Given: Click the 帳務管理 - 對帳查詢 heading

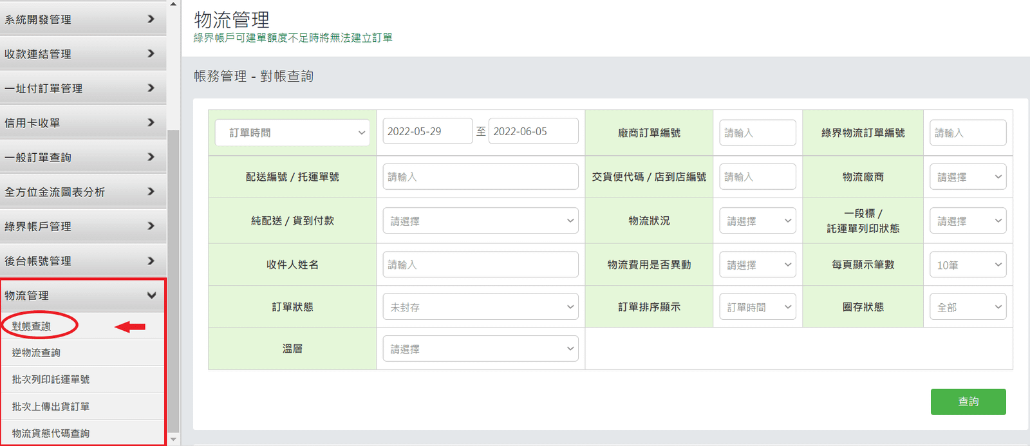Looking at the screenshot, I should pyautogui.click(x=254, y=76).
